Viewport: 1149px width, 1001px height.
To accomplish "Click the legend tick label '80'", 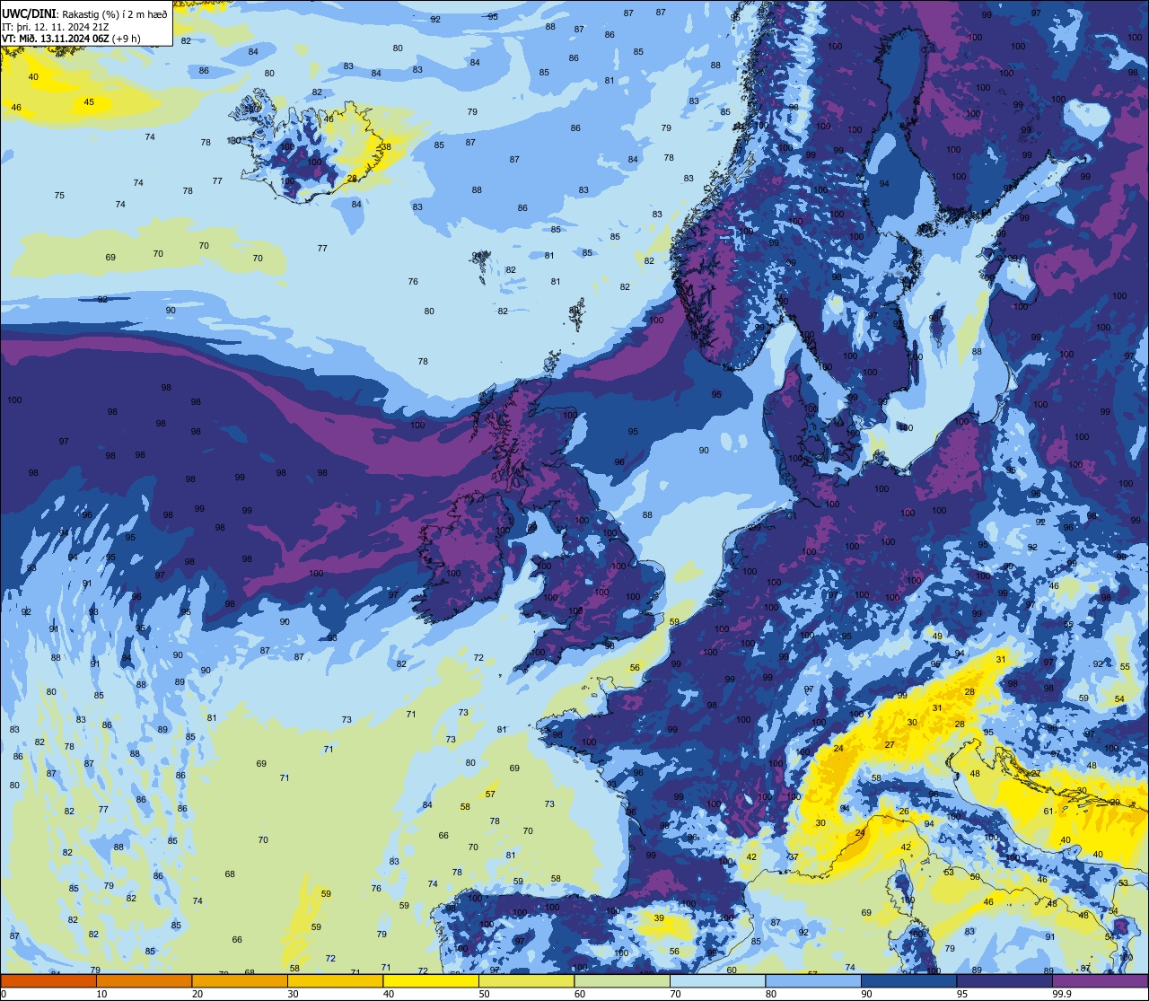I will click(x=770, y=994).
